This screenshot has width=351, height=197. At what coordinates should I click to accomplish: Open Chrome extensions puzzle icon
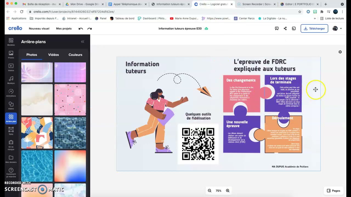coord(322,12)
